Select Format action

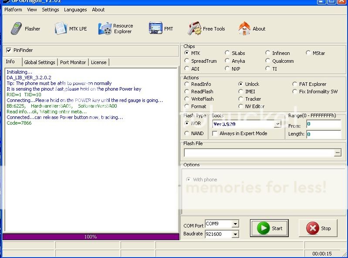pyautogui.click(x=187, y=106)
